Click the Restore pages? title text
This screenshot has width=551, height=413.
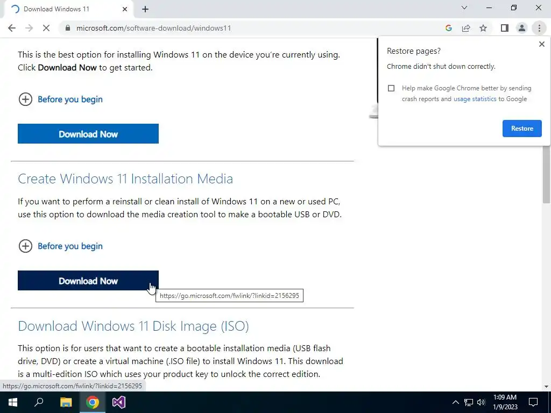(414, 51)
